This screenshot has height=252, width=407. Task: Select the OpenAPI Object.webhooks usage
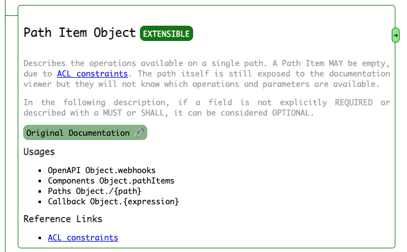pos(101,170)
